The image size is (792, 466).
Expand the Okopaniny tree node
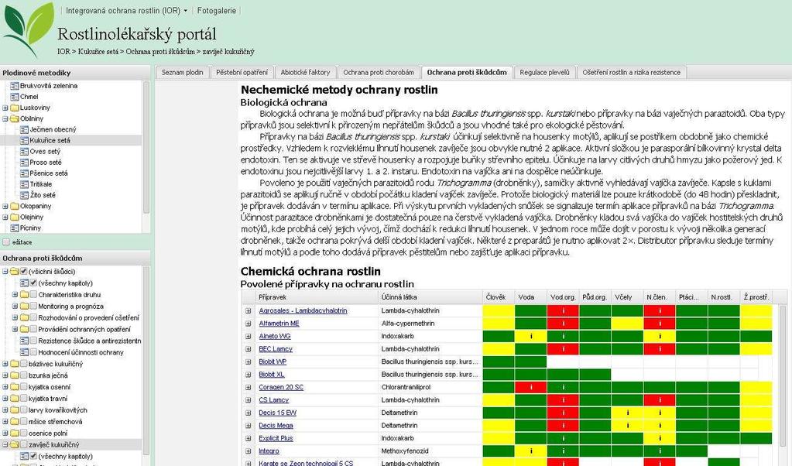5,206
